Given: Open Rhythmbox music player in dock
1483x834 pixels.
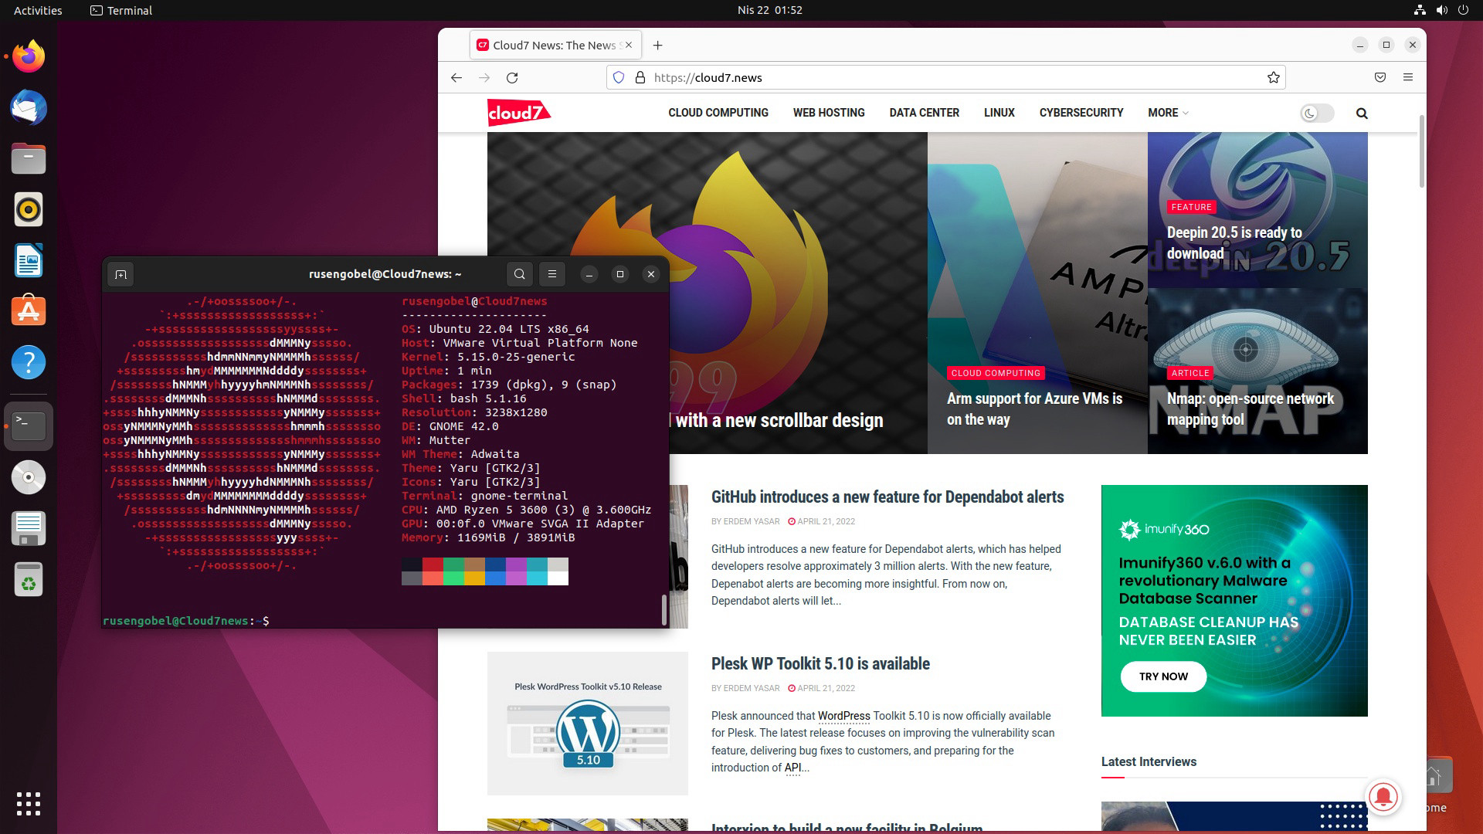Looking at the screenshot, I should tap(29, 209).
